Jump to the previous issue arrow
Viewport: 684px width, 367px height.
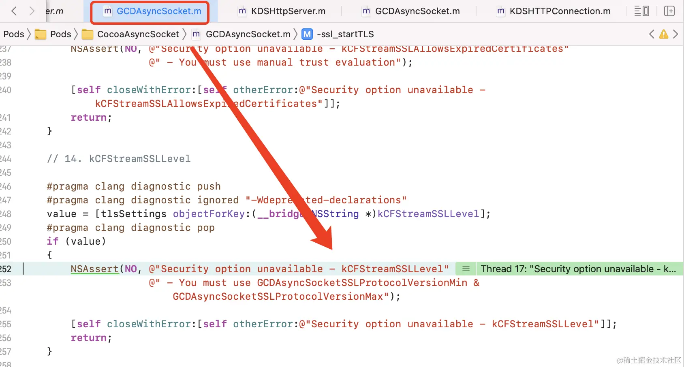(652, 34)
